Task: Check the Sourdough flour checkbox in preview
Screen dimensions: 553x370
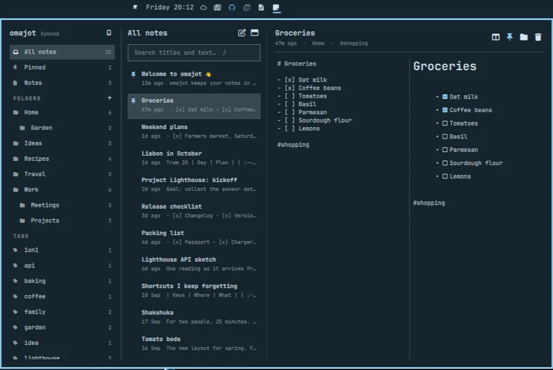Action: coord(445,163)
